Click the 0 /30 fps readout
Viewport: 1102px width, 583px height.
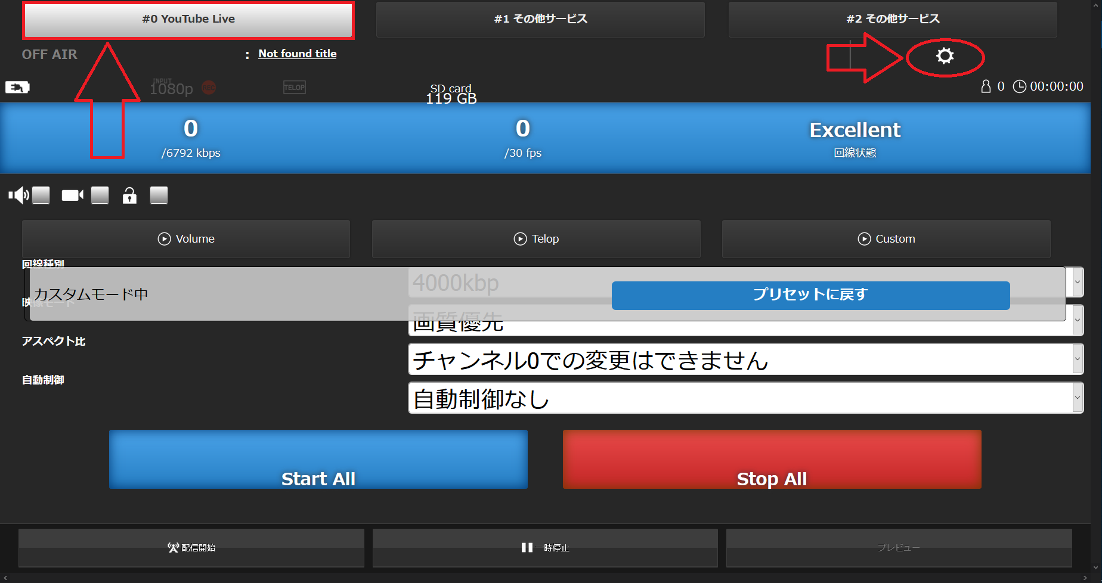[523, 138]
